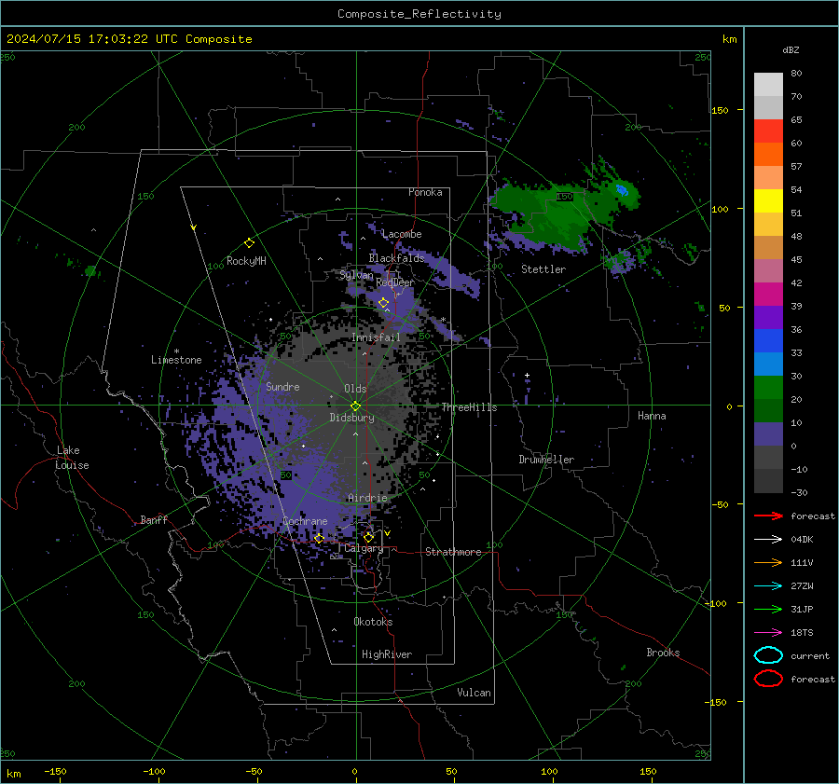Click the Sylvan label
839x784 pixels.
pyautogui.click(x=356, y=275)
